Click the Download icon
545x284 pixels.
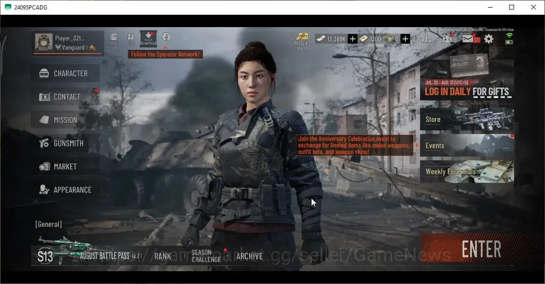pyautogui.click(x=149, y=39)
